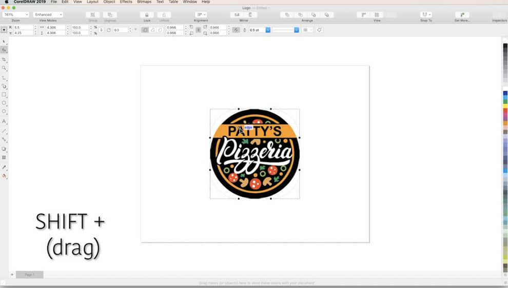508x288 pixels.
Task: Select the Drop Shadow tool
Action: coord(4,149)
